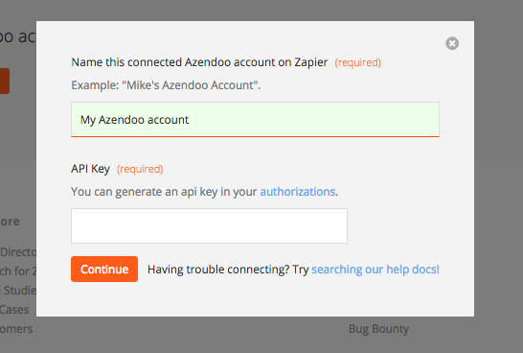Image resolution: width=523 pixels, height=353 pixels.
Task: Click the My Azendoo account name field
Action: pyautogui.click(x=255, y=120)
